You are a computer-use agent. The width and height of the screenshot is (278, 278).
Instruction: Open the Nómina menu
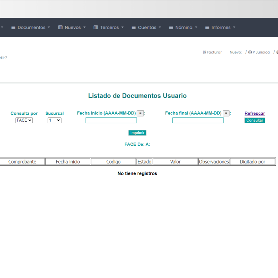[x=184, y=27]
